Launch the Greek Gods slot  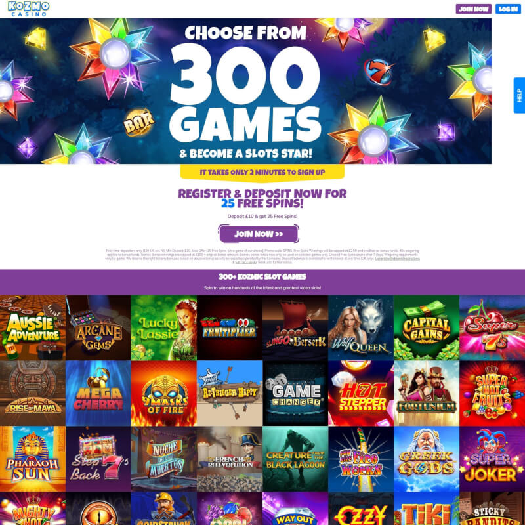(427, 459)
